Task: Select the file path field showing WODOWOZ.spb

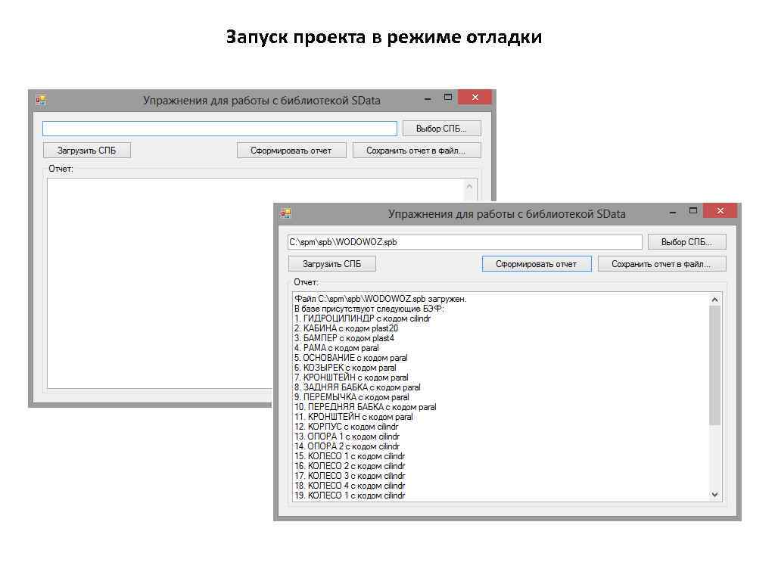Action: pyautogui.click(x=465, y=241)
